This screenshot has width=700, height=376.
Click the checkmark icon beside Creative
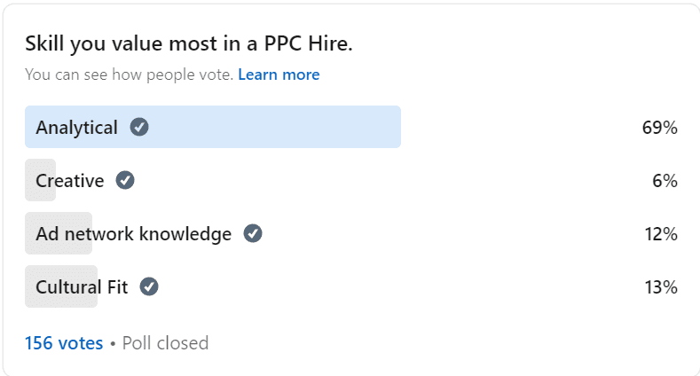[x=125, y=180]
